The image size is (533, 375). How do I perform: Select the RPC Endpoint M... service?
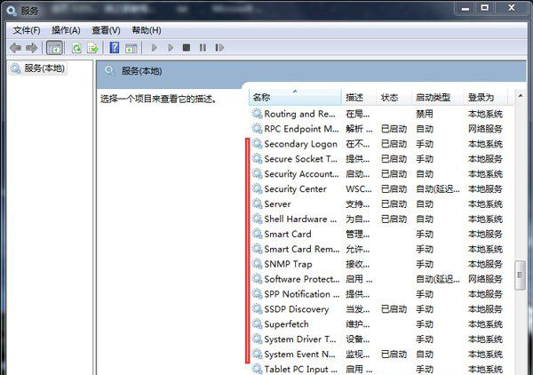(378, 129)
